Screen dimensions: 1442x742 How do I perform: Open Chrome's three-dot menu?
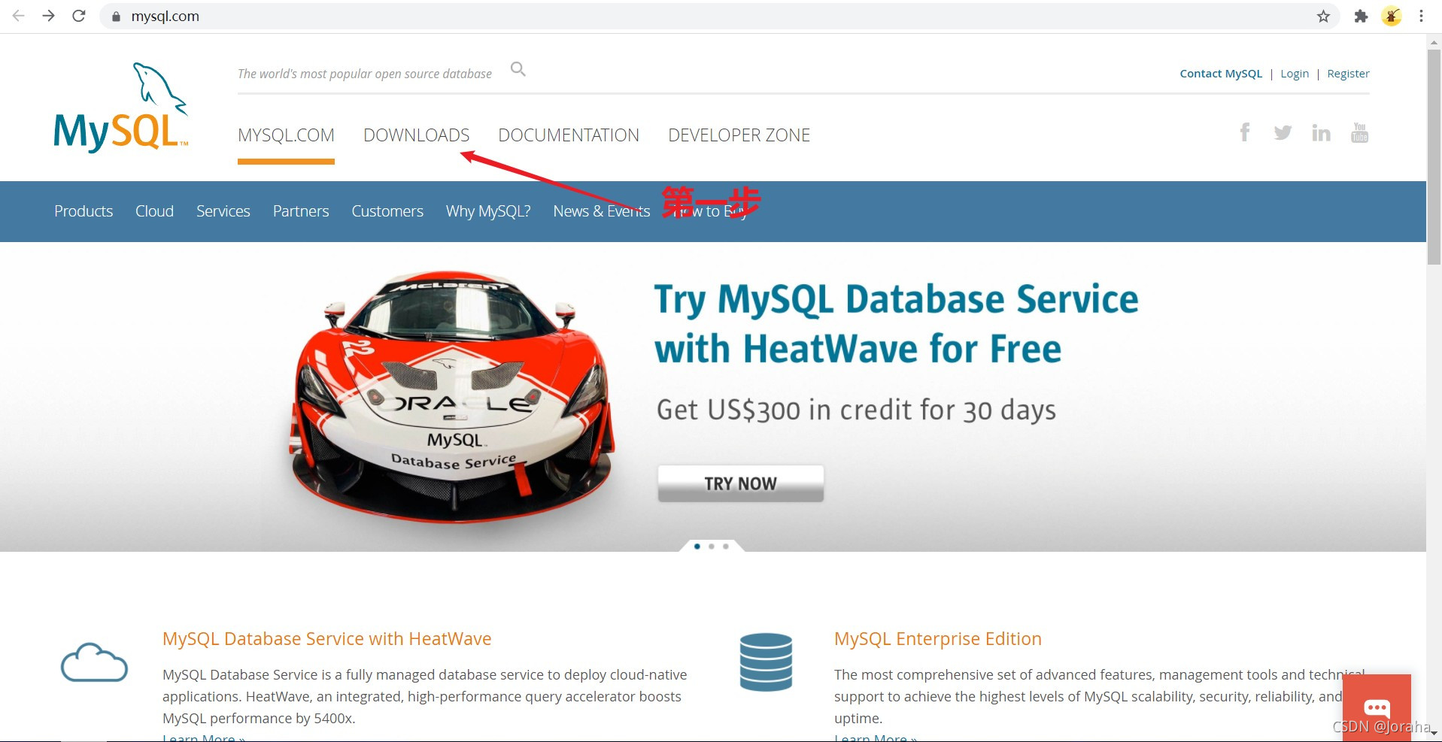tap(1421, 17)
